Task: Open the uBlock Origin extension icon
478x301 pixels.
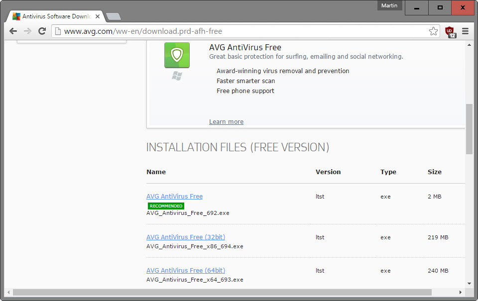Action: click(x=450, y=32)
